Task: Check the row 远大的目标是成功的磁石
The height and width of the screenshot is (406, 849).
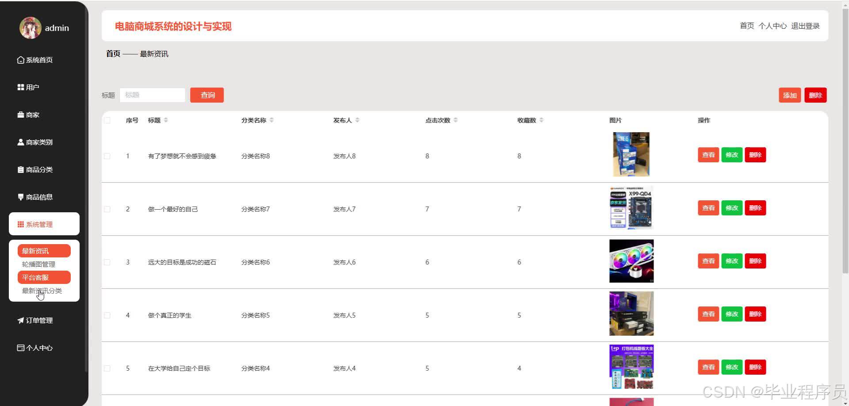Action: pyautogui.click(x=107, y=262)
